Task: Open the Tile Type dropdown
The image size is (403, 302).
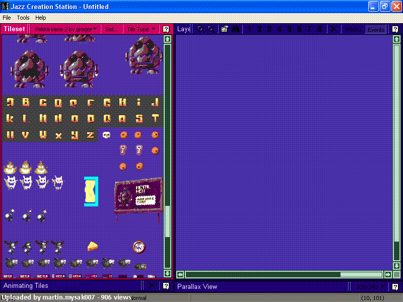Action: [x=141, y=29]
